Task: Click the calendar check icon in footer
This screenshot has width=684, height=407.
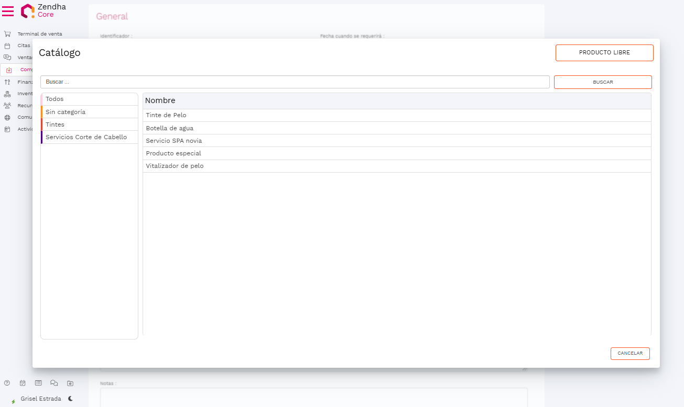Action: [x=23, y=383]
